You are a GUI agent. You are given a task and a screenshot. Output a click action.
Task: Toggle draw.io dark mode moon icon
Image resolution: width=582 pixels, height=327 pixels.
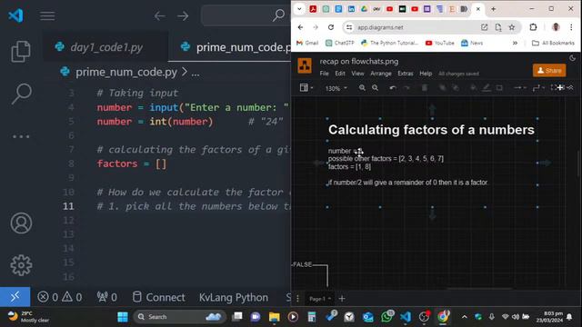pyautogui.click(x=572, y=58)
